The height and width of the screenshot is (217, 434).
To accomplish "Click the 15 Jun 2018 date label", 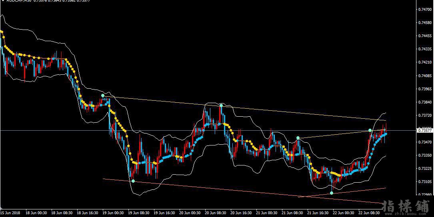I will coord(10,213).
